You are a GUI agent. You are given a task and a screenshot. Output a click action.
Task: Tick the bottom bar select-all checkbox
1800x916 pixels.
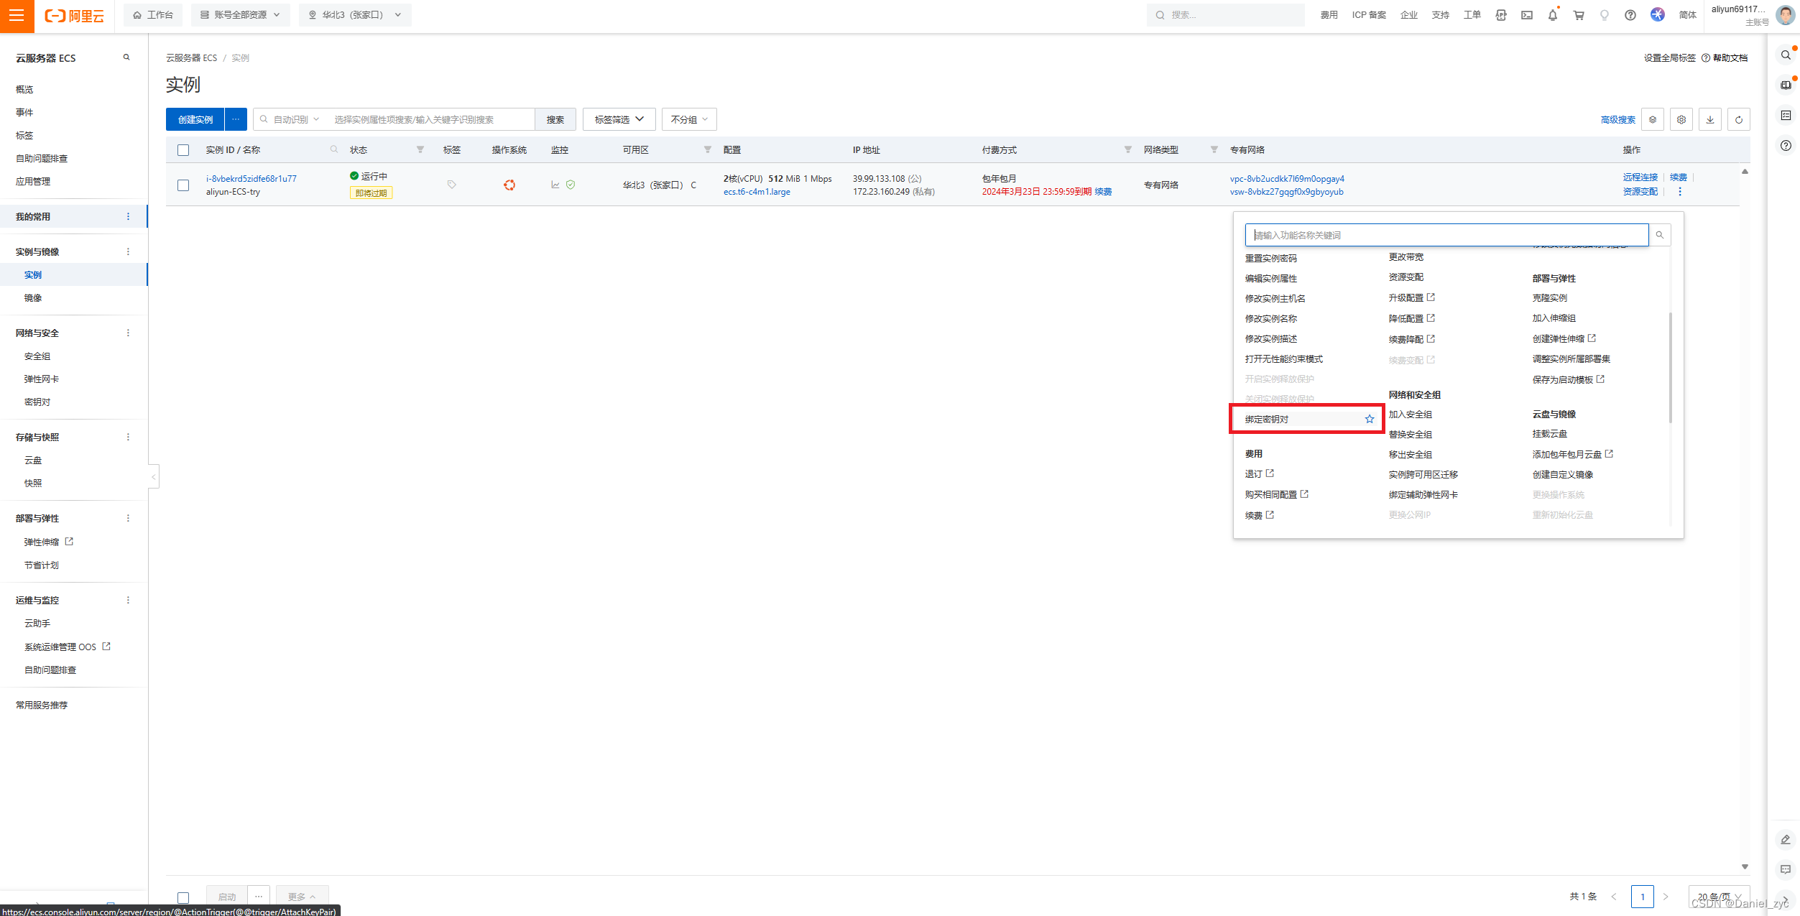183,897
